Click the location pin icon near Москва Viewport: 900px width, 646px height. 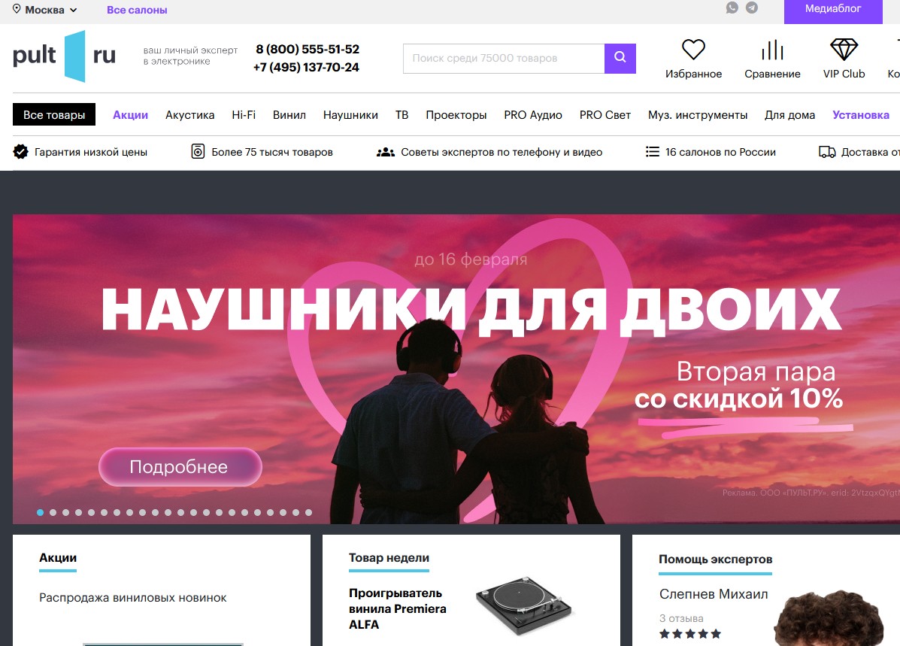(17, 9)
